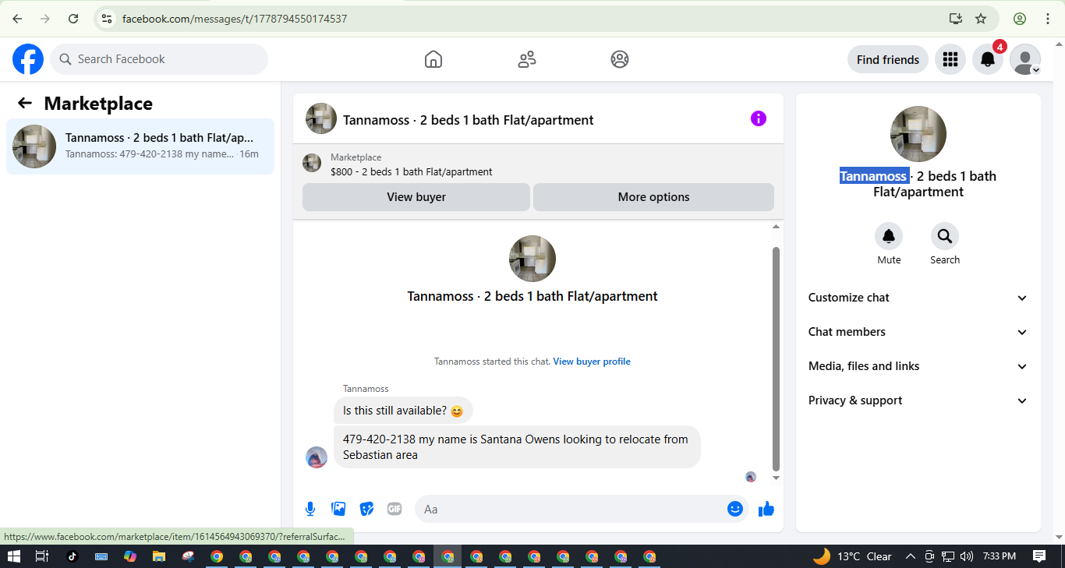Click the message with phone number 479-420-2138
The image size is (1065, 568).
coord(517,447)
